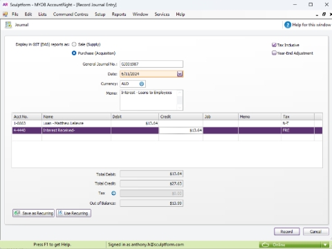Click the Acct No. column header
The width and height of the screenshot is (332, 249).
click(x=27, y=117)
